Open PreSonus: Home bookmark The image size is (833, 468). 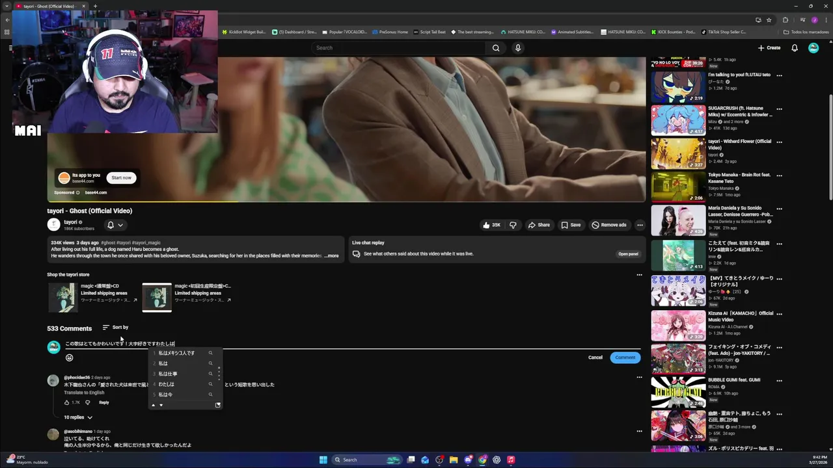tap(390, 32)
